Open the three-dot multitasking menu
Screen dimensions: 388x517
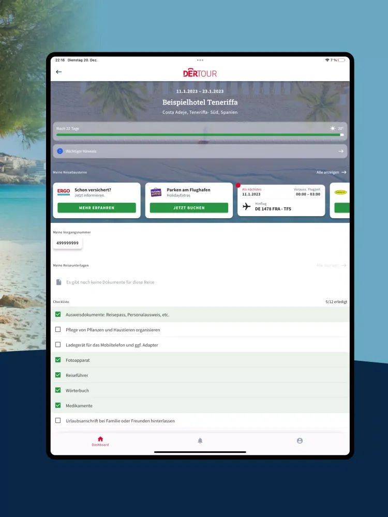click(200, 60)
